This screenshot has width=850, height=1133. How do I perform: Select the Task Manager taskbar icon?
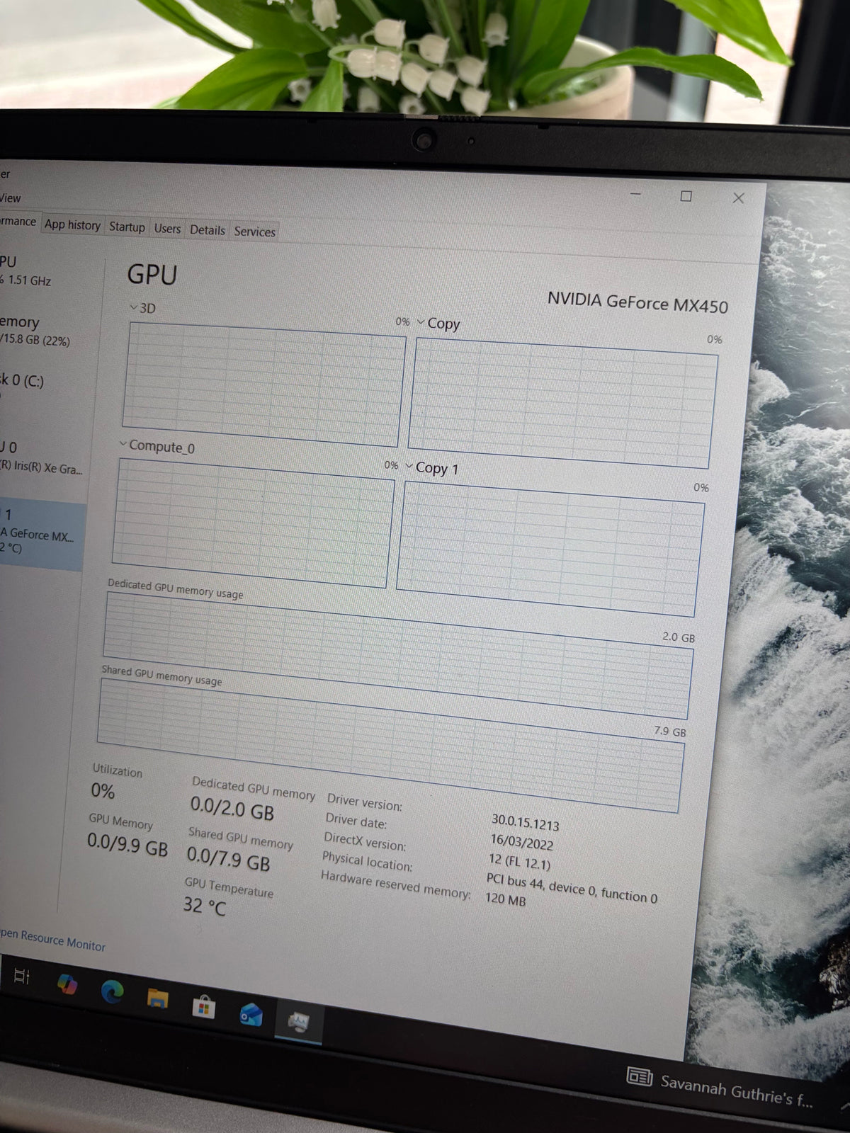click(298, 1022)
